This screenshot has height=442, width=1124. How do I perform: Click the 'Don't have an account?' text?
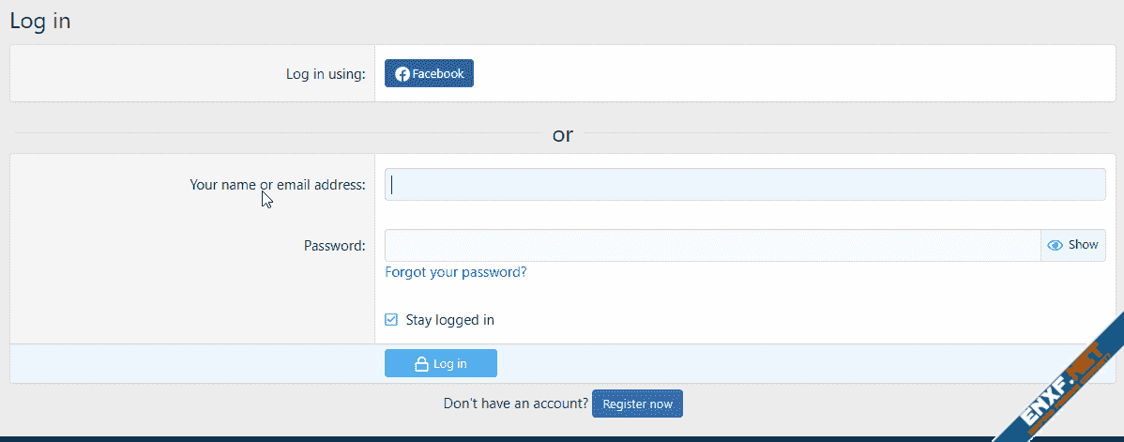[x=515, y=404]
